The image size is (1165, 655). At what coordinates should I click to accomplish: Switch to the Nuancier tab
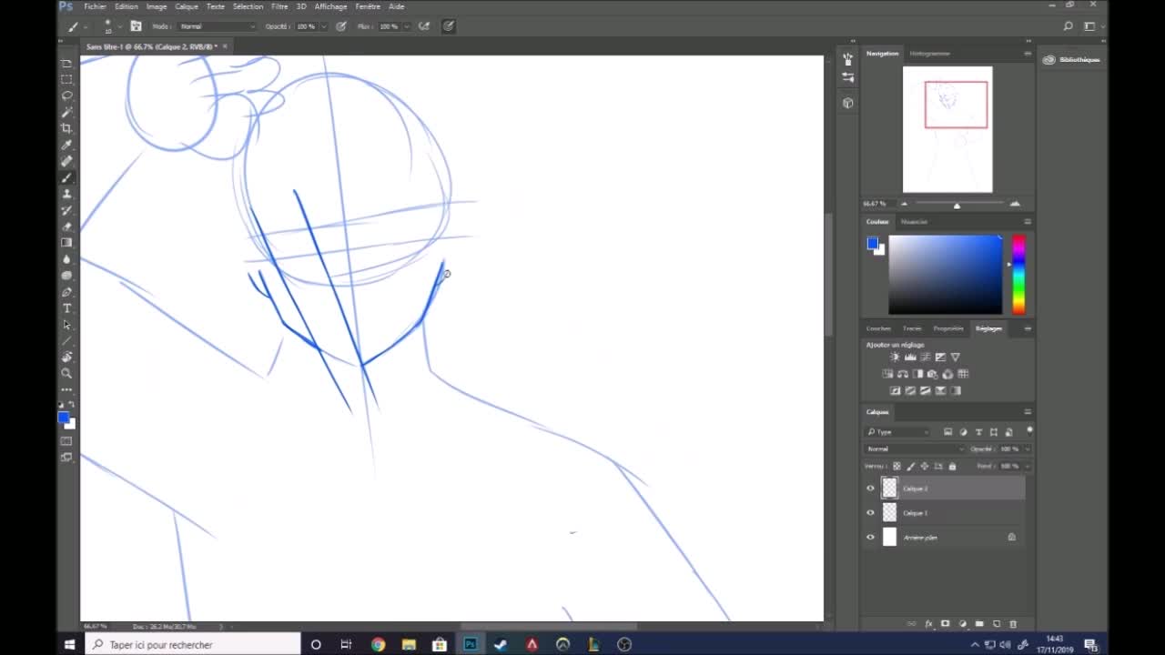point(914,222)
